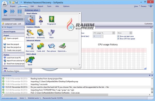Click the Project navigation header in sidebar
The height and width of the screenshot is (101, 155).
(x=9, y=27)
